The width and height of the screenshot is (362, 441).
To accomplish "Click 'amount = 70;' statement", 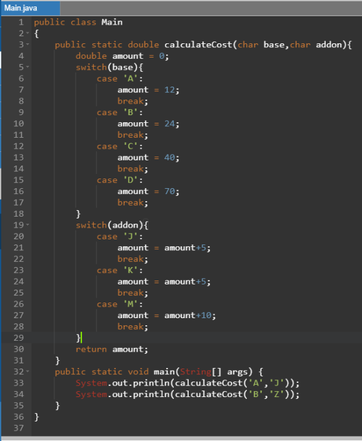I will (x=149, y=191).
